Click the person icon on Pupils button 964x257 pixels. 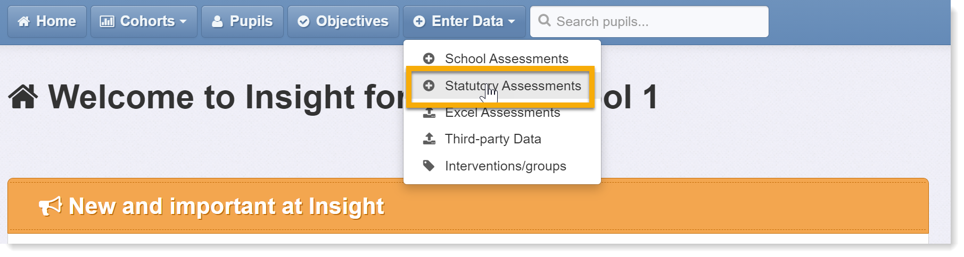pos(217,21)
